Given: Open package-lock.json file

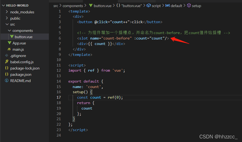Looking at the screenshot, I should pyautogui.click(x=25, y=68).
